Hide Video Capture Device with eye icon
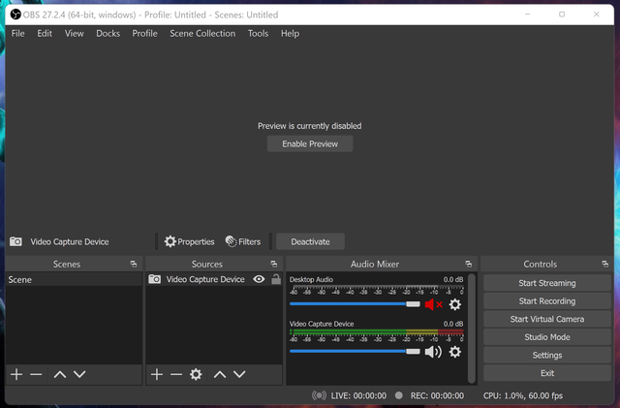 click(259, 279)
